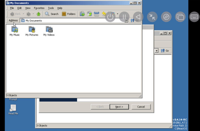This screenshot has height=131, width=200.
Task: Open the Back history dropdown arrow
Action: click(23, 14)
